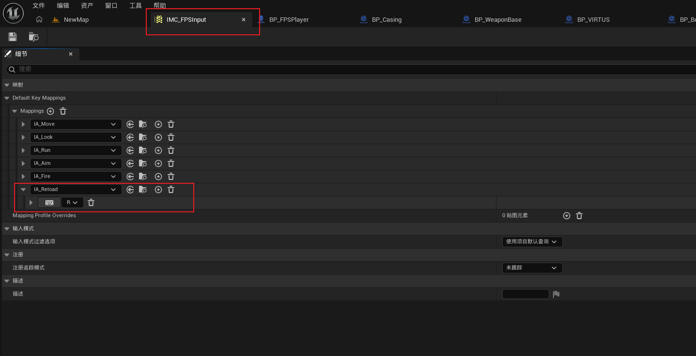
Task: Delete the IA_Aim mapping
Action: [x=171, y=163]
